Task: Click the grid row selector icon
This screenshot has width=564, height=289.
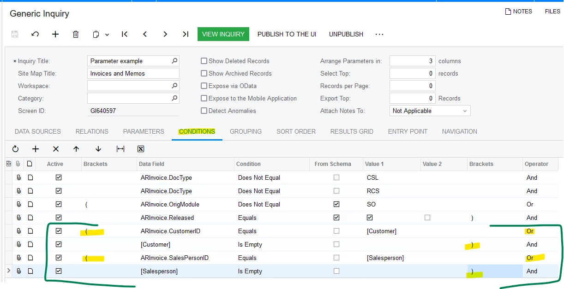Action: [x=8, y=164]
